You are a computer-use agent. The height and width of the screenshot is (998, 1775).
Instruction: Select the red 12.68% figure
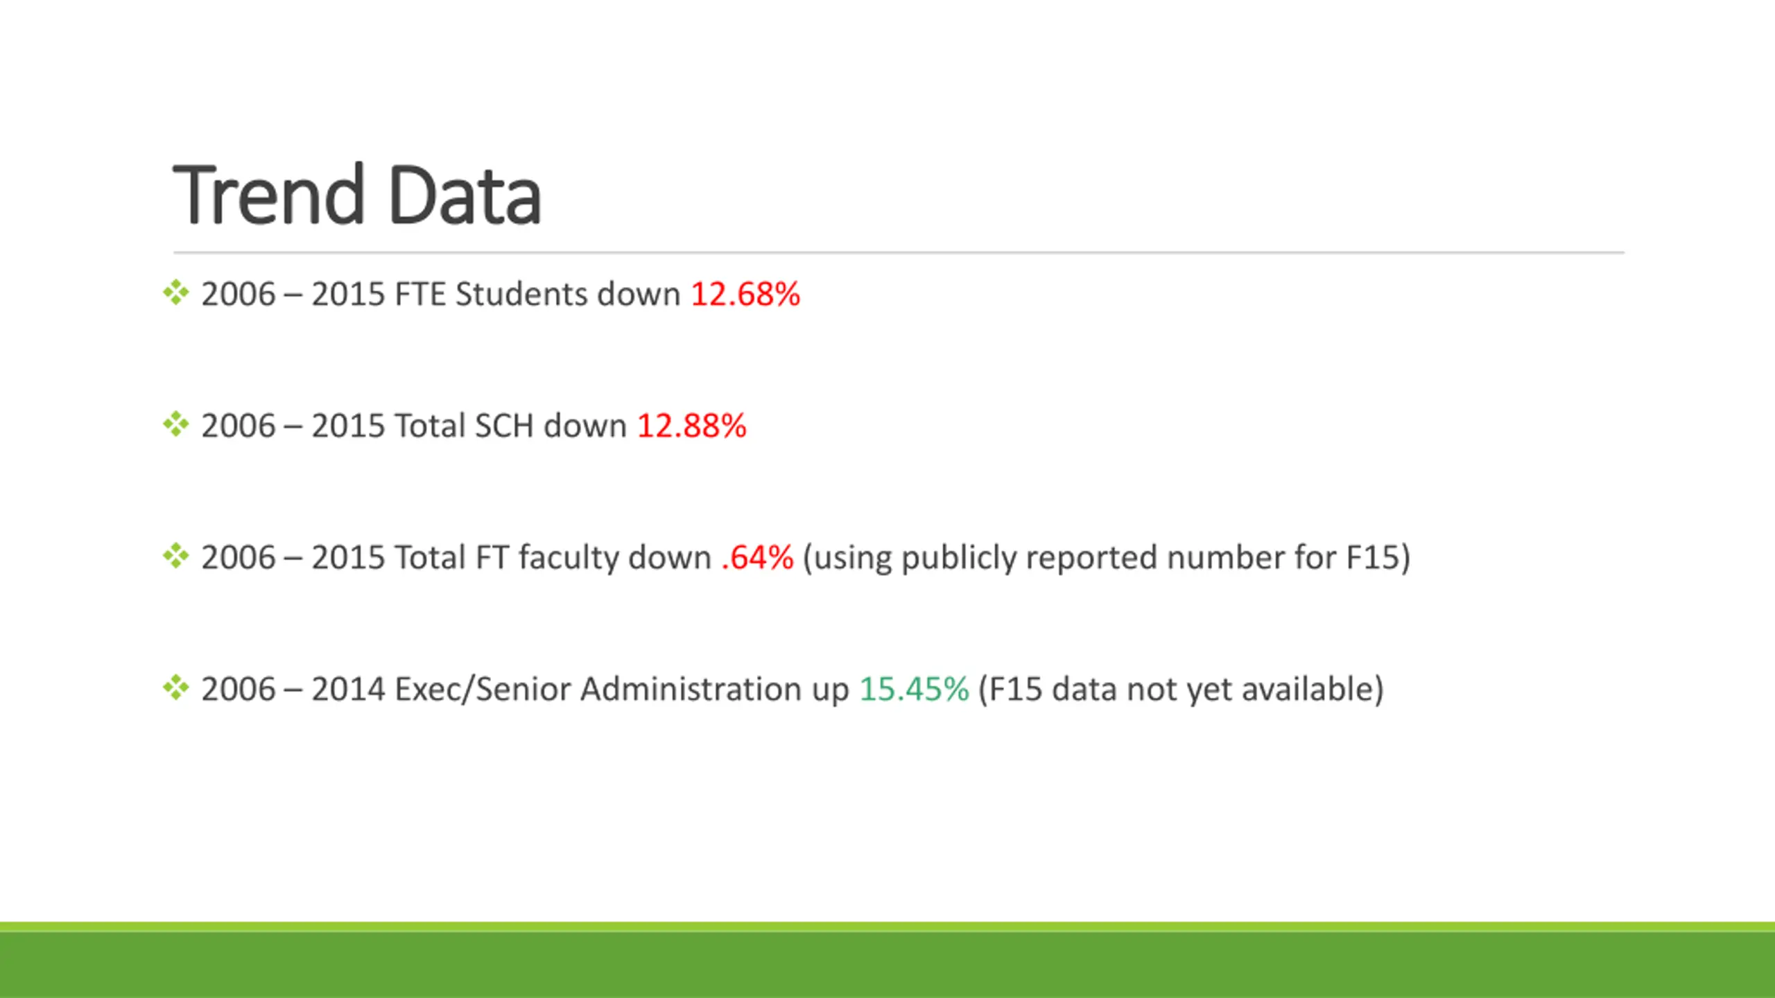click(745, 294)
